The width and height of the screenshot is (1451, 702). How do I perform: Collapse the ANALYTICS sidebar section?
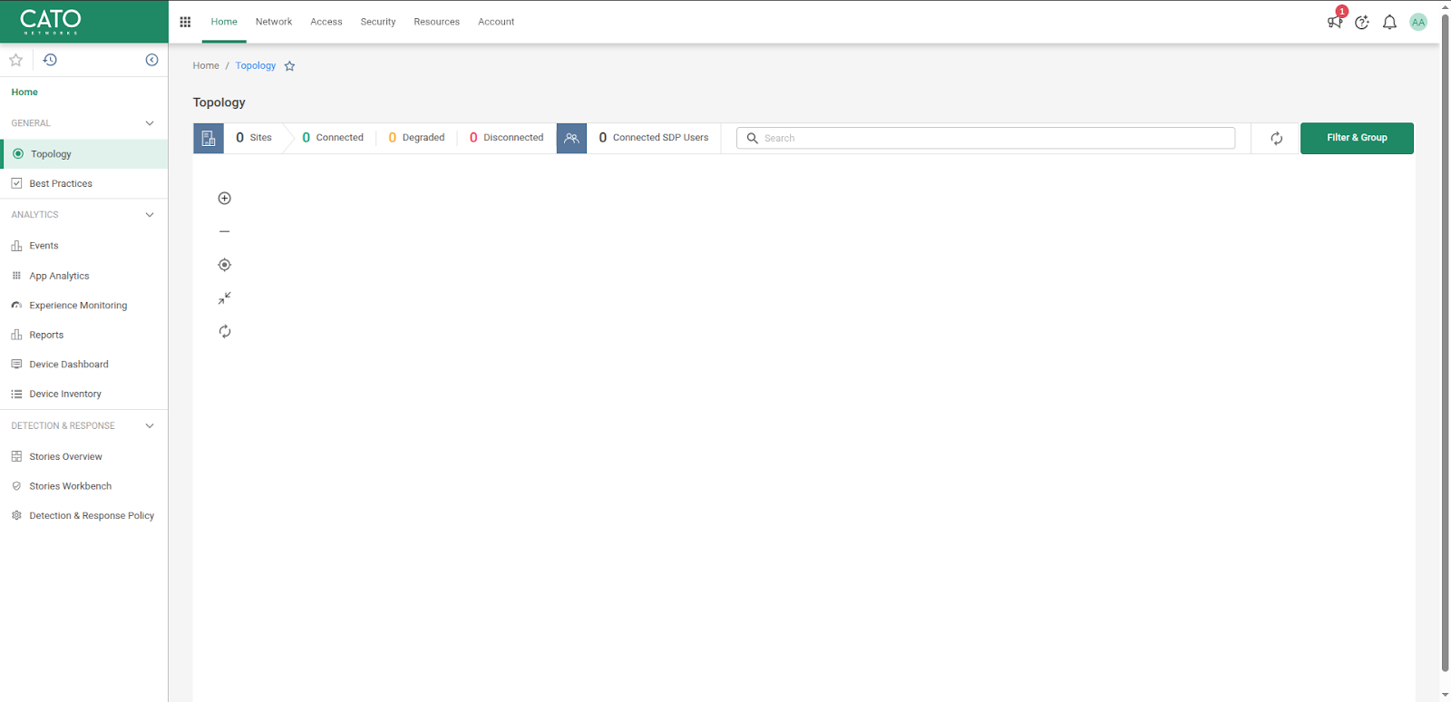click(x=150, y=215)
